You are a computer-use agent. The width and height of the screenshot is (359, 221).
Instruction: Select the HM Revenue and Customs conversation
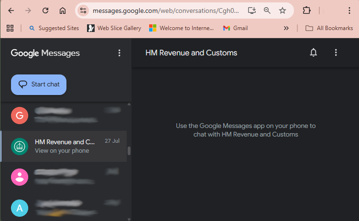[64, 146]
